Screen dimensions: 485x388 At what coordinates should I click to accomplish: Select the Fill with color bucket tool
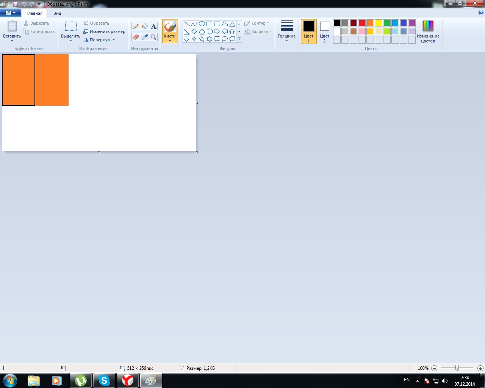[x=144, y=26]
